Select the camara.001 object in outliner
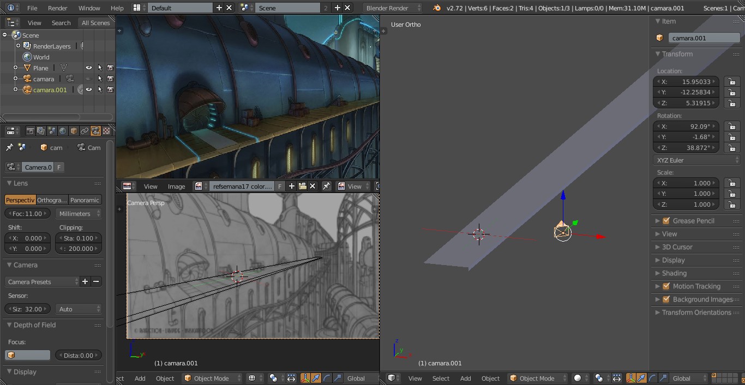The height and width of the screenshot is (385, 745). tap(50, 89)
